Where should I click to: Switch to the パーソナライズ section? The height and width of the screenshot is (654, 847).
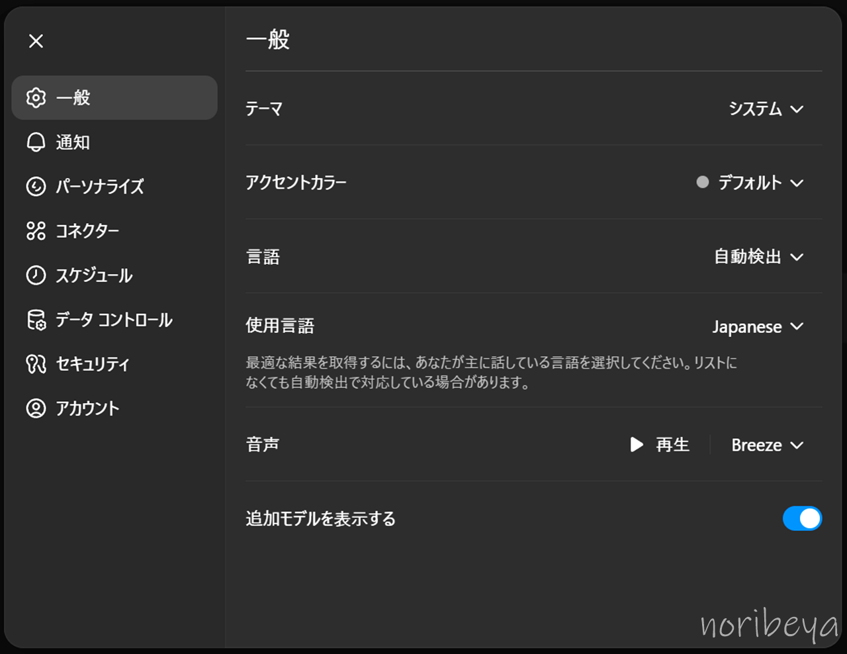point(114,186)
